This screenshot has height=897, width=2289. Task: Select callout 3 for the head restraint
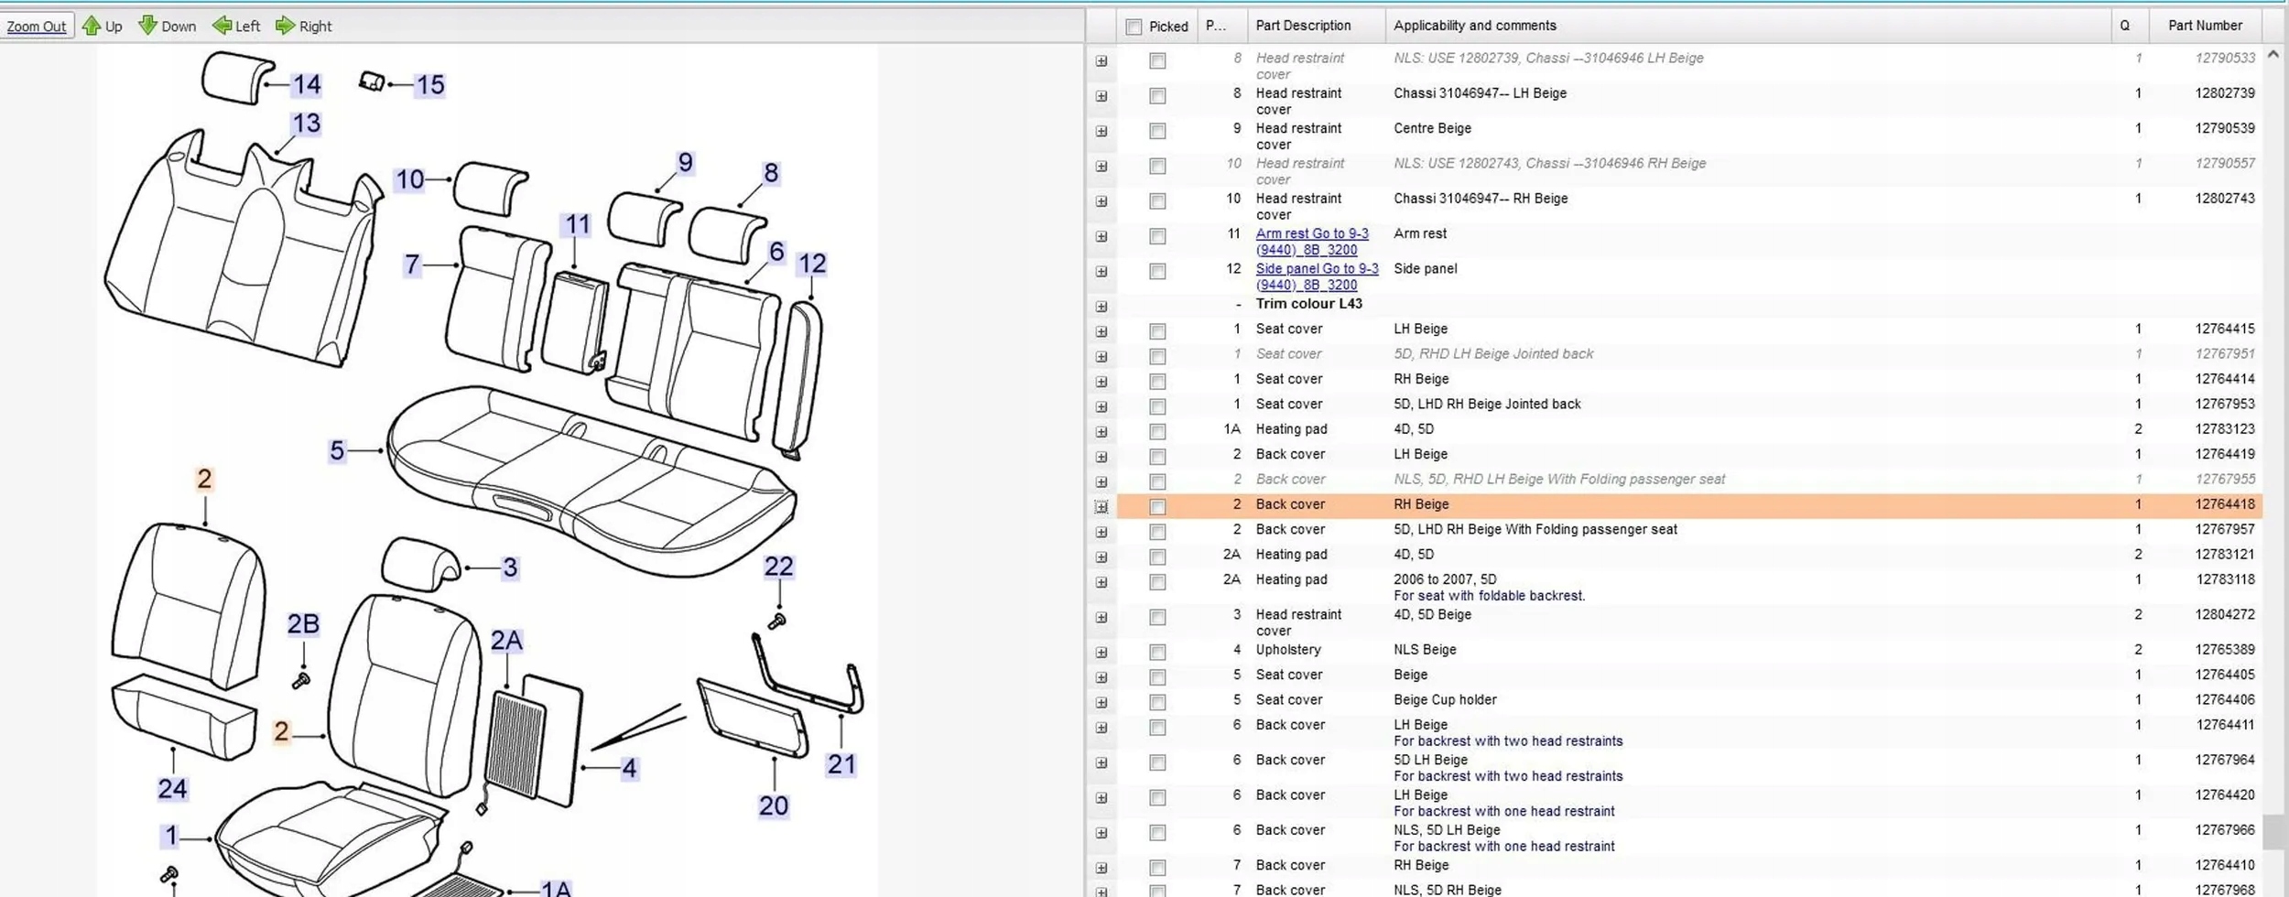(x=510, y=567)
